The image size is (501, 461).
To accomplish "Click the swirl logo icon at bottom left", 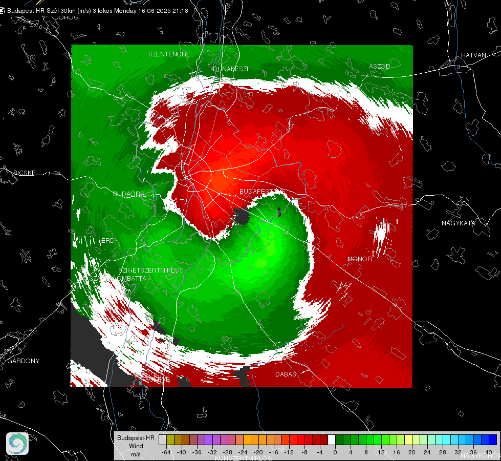I will 17,444.
